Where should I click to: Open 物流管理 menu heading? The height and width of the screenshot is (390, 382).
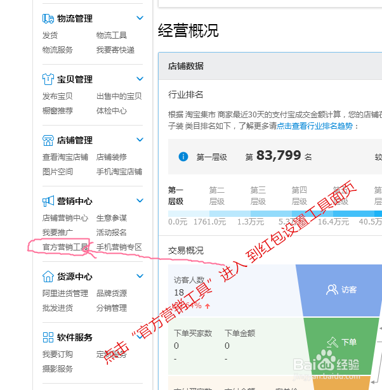pos(75,18)
